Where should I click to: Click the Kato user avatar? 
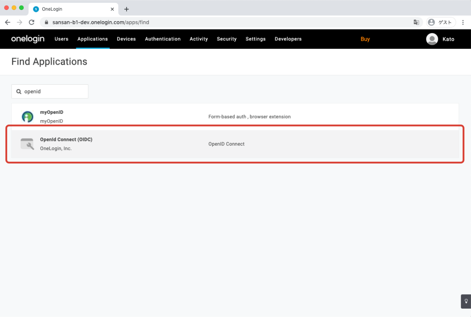click(x=432, y=39)
